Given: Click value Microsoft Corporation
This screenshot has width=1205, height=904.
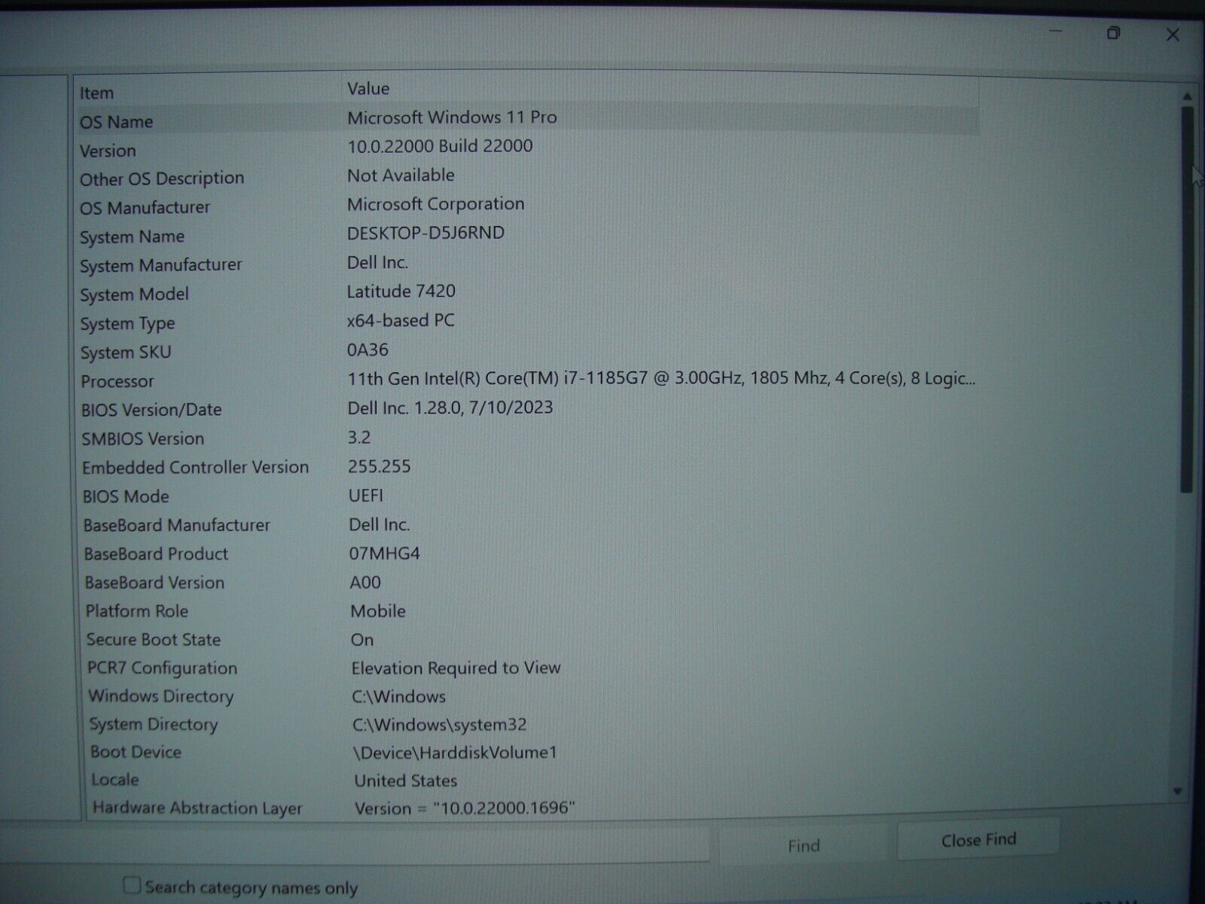Looking at the screenshot, I should click(435, 203).
